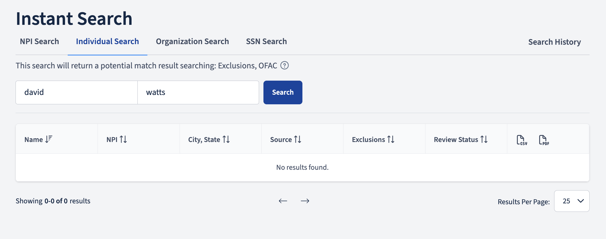
Task: Go to next results page arrow
Action: (x=305, y=201)
